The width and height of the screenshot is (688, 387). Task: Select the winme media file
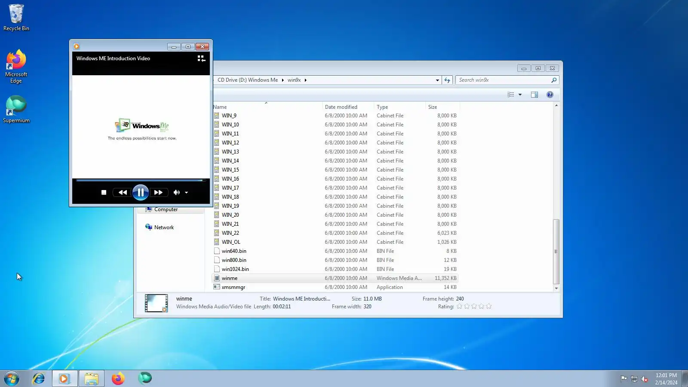tap(335, 278)
